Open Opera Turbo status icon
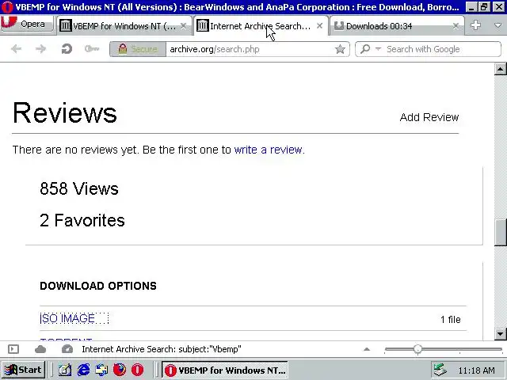Image resolution: width=507 pixels, height=380 pixels. [67, 349]
